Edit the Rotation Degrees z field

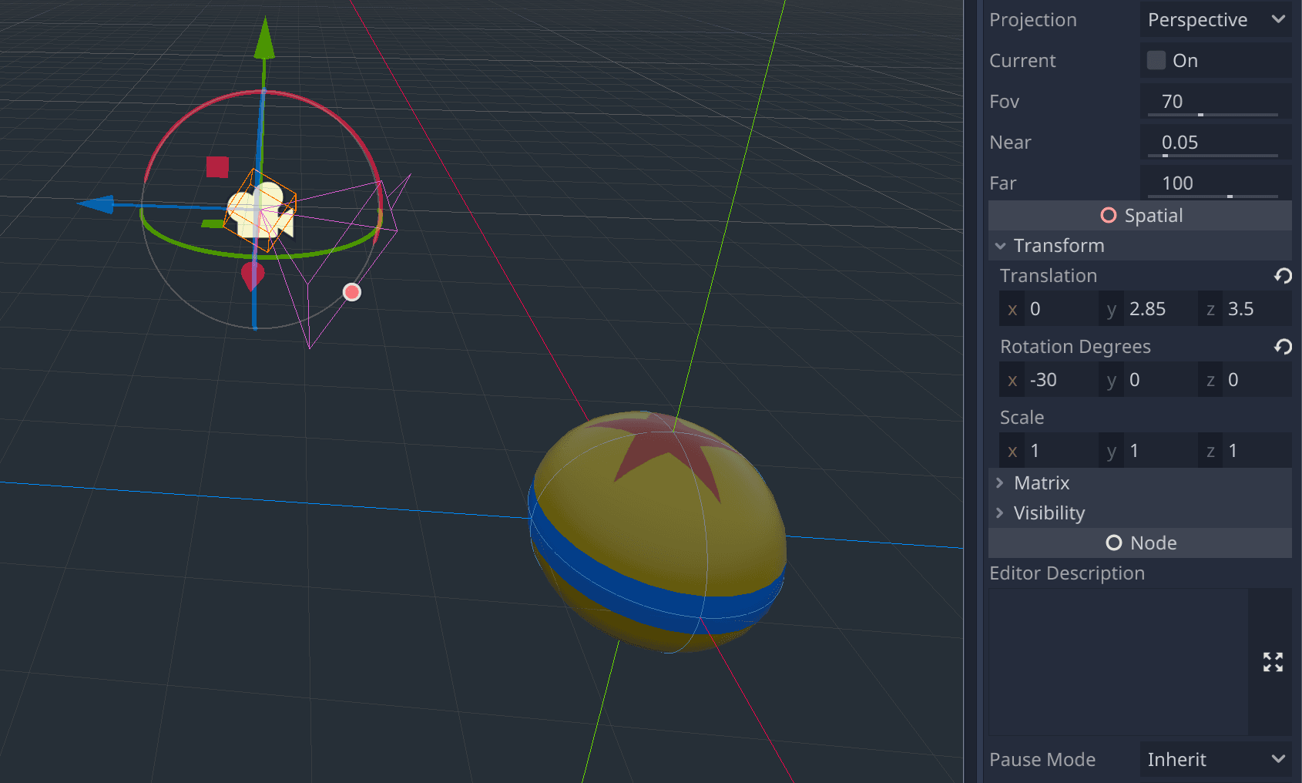point(1247,380)
